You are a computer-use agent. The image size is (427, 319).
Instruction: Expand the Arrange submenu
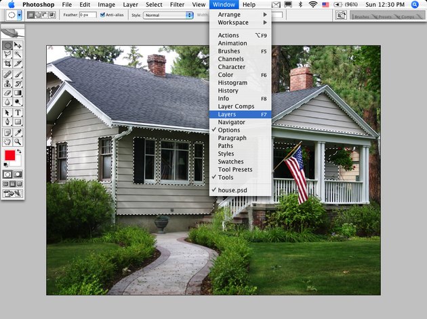[x=241, y=14]
